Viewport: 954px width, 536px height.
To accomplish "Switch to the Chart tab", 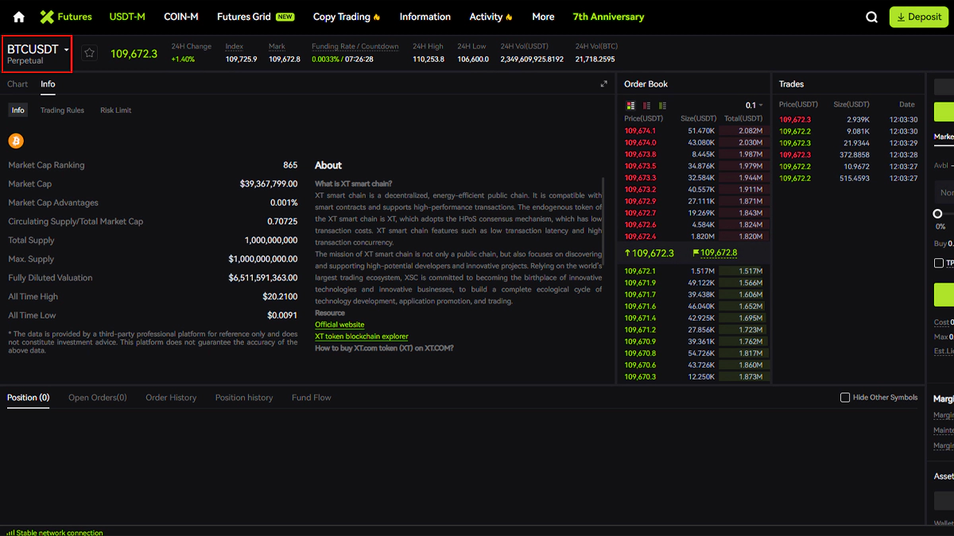I will point(17,84).
